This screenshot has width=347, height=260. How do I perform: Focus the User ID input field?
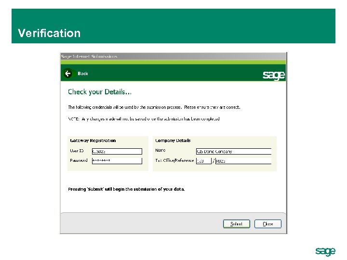point(117,152)
